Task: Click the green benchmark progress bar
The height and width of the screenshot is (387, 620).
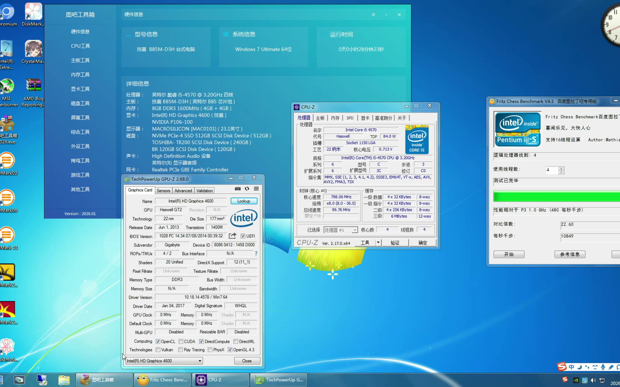Action: (557, 196)
